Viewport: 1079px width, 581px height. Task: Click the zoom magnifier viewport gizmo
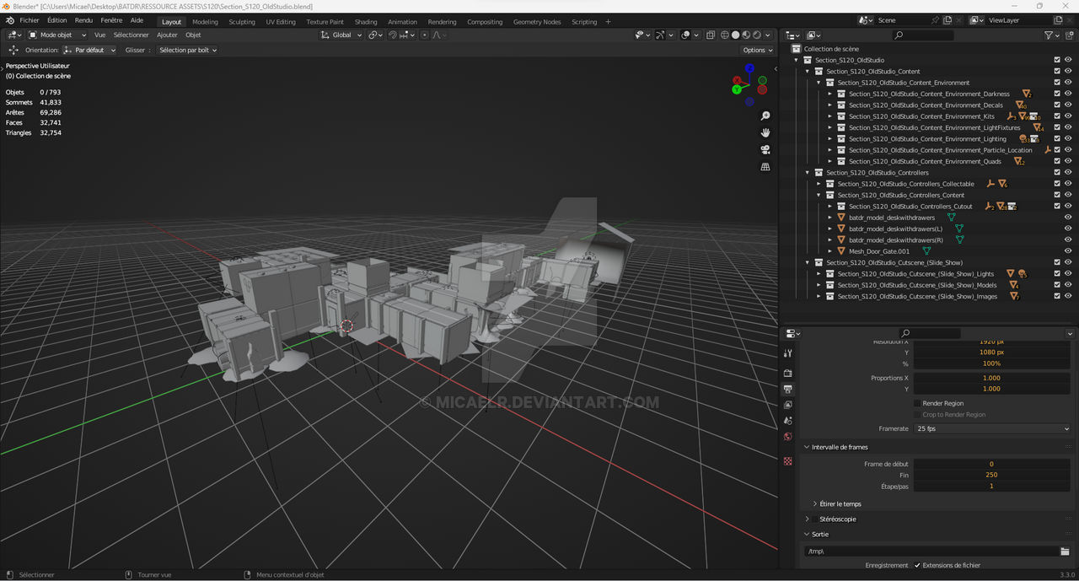click(x=765, y=116)
